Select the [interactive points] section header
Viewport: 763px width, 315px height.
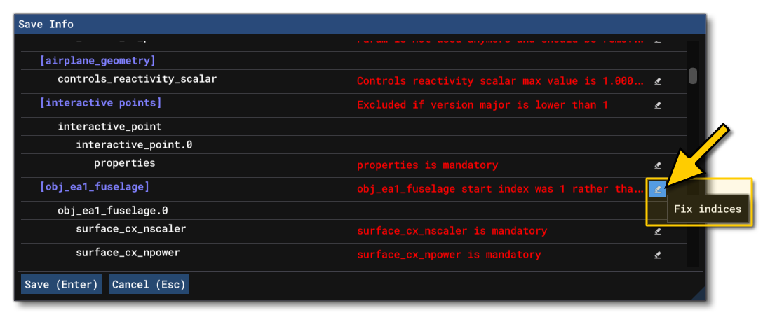click(101, 103)
